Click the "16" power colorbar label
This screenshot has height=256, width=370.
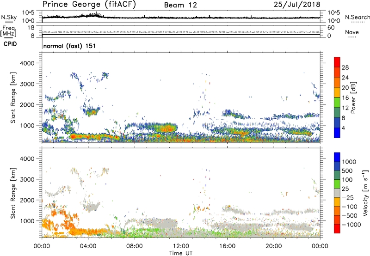[345, 98]
